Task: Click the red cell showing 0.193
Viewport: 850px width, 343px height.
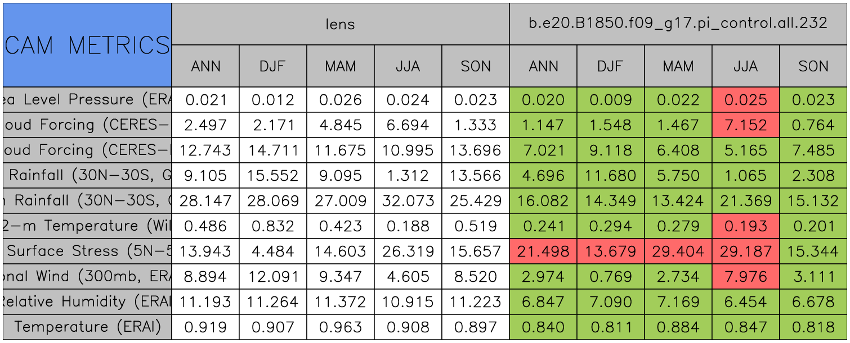Action: [745, 226]
